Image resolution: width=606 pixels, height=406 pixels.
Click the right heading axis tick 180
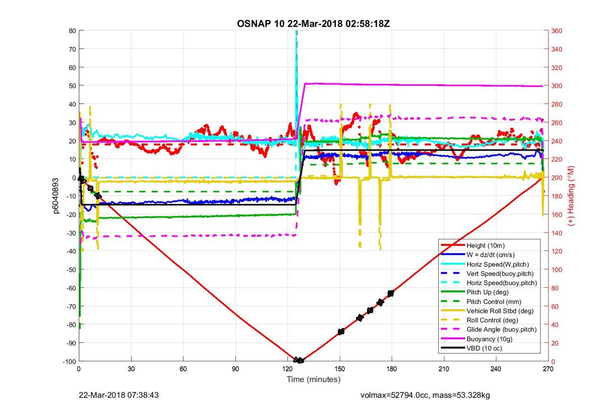point(557,196)
